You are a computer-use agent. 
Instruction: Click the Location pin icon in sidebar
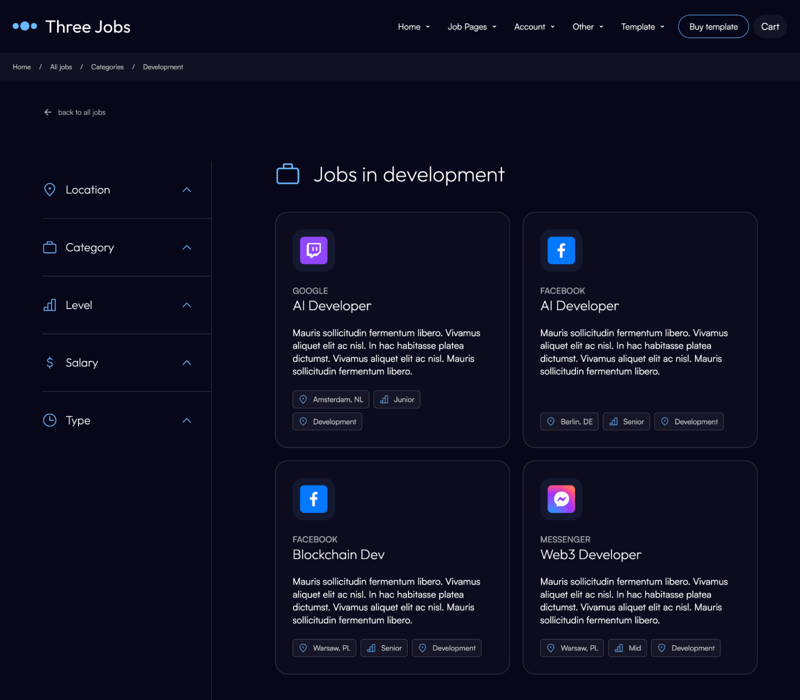tap(49, 189)
